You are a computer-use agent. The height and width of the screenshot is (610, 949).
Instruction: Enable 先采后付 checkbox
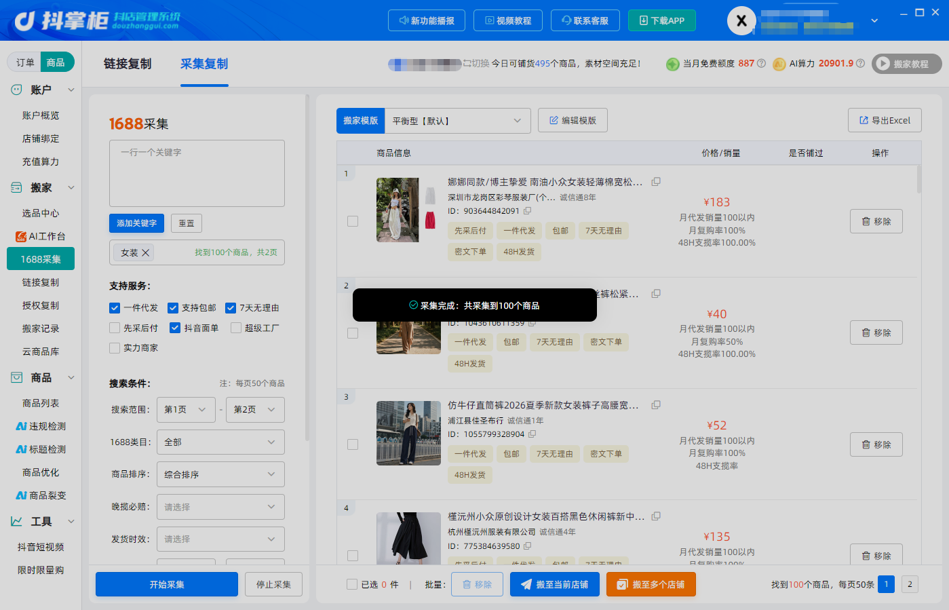pos(115,328)
